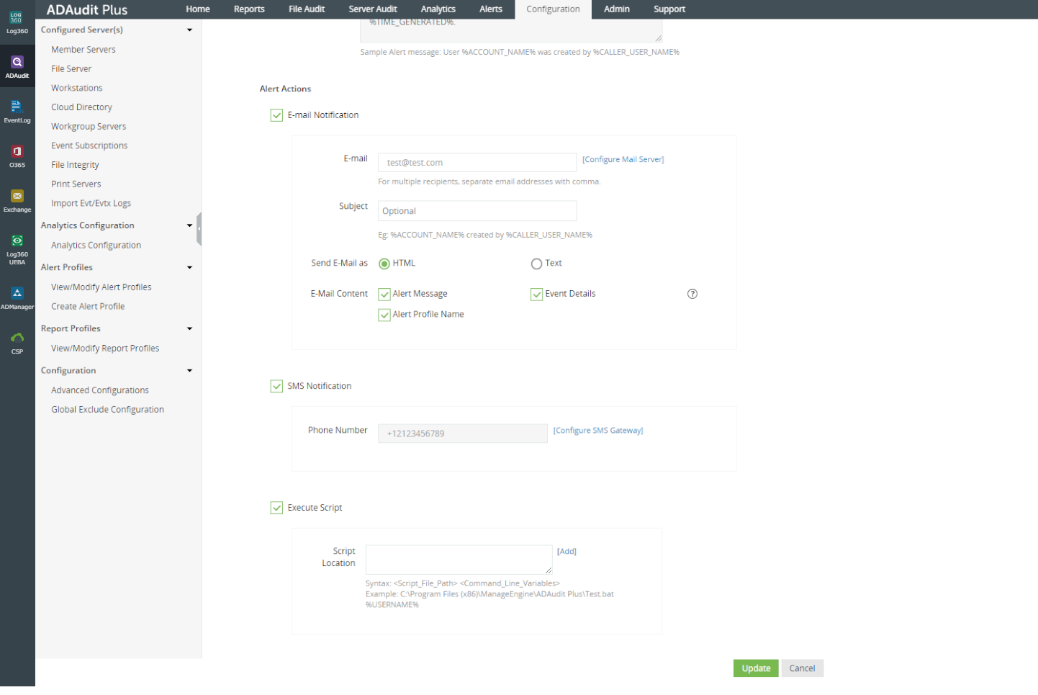This screenshot has height=695, width=1038.
Task: Click the green Update button
Action: coord(755,668)
